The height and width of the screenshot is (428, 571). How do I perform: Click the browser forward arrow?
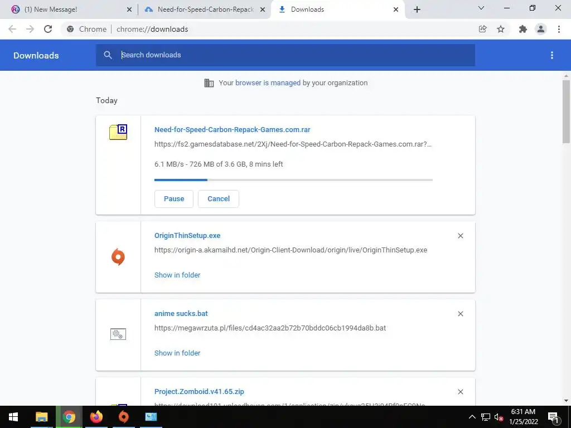(30, 29)
